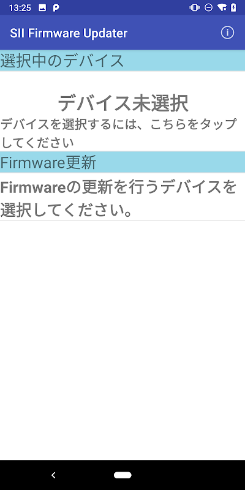This screenshot has height=490, width=245.
Task: Tap the vibrate mode status icon
Action: tap(194, 7)
